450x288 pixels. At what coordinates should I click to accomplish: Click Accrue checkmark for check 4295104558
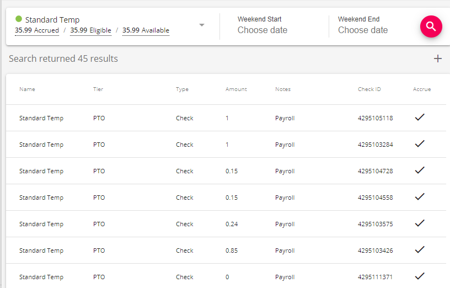click(420, 196)
